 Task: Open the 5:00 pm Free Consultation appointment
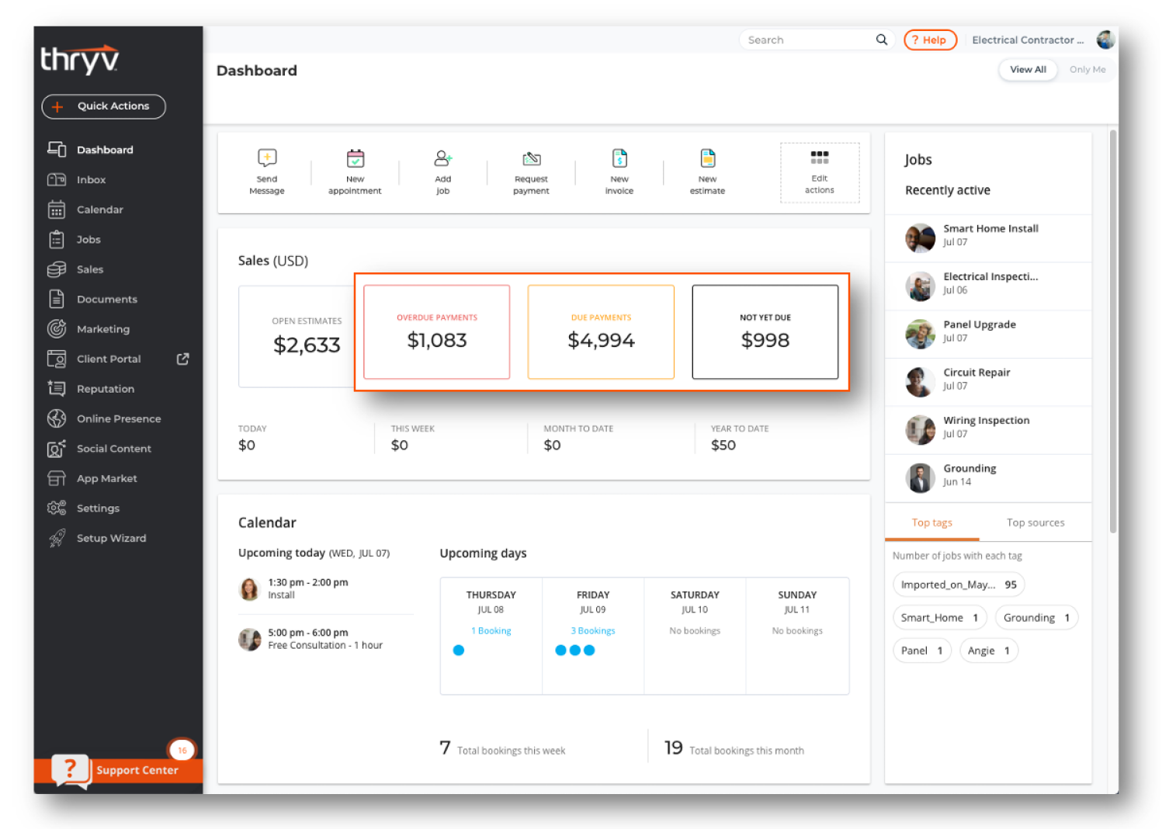coord(325,639)
